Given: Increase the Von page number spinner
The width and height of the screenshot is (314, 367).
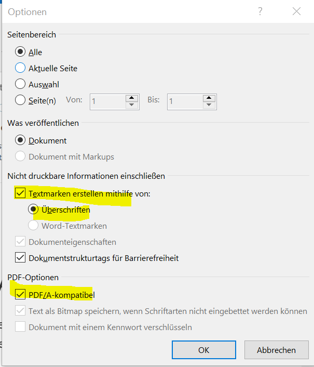Looking at the screenshot, I should [132, 97].
